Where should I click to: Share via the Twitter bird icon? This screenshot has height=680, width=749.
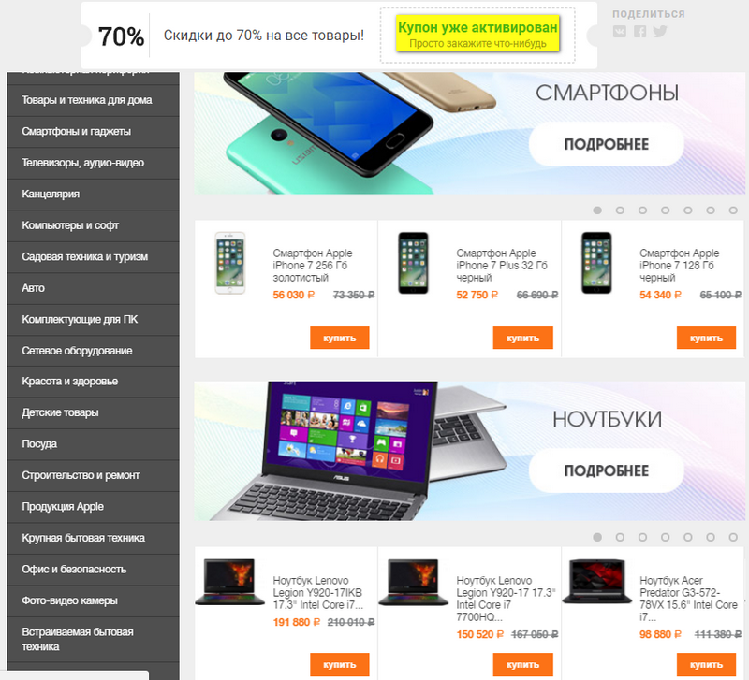660,32
